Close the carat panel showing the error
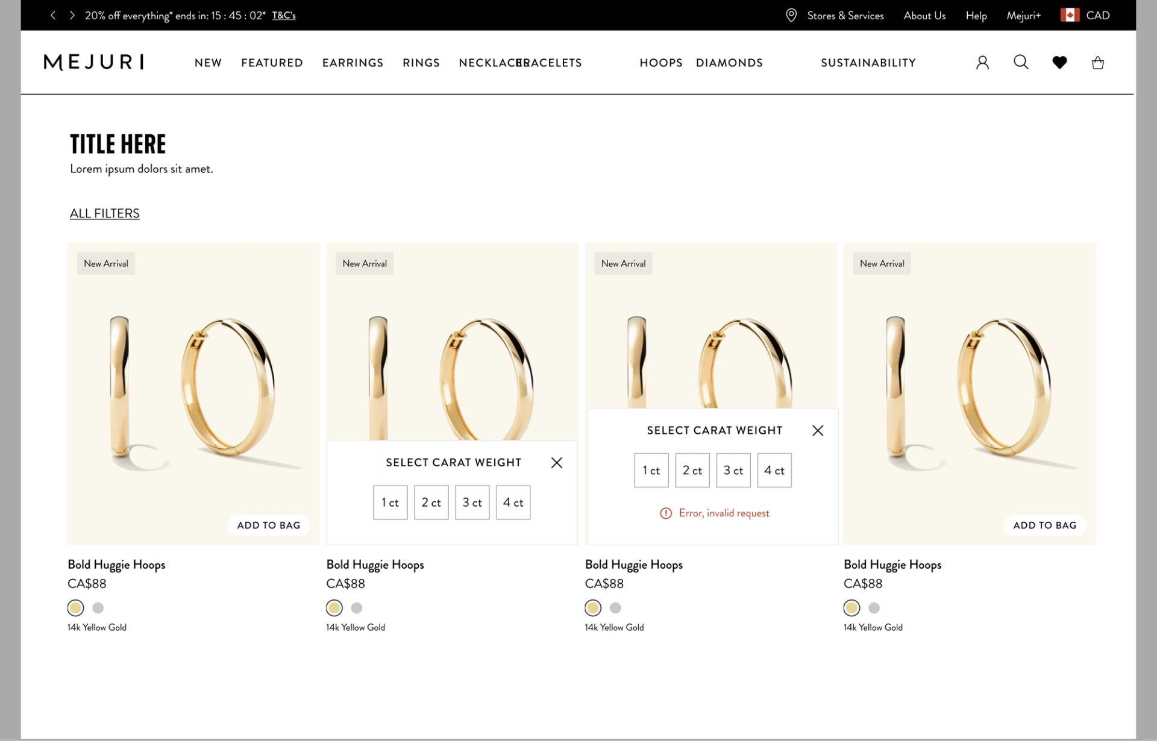 tap(818, 431)
